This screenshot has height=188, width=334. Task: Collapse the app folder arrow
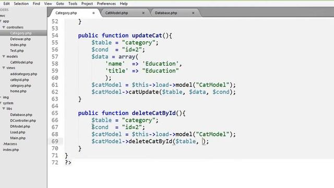pyautogui.click(x=1, y=21)
